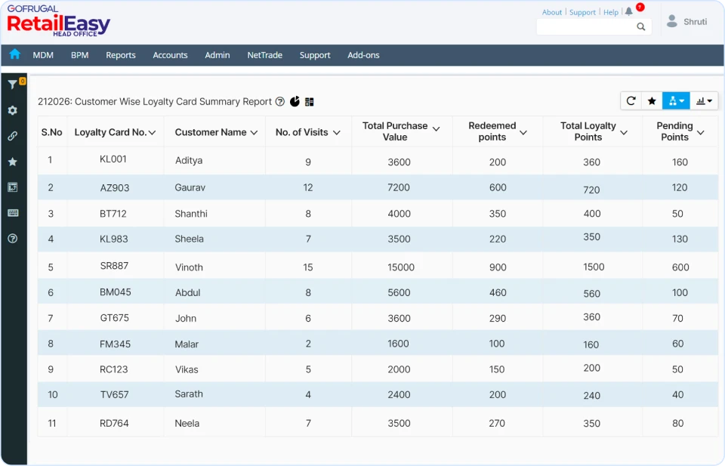Click the Support link at top right
Viewport: 725px width, 466px height.
point(582,11)
